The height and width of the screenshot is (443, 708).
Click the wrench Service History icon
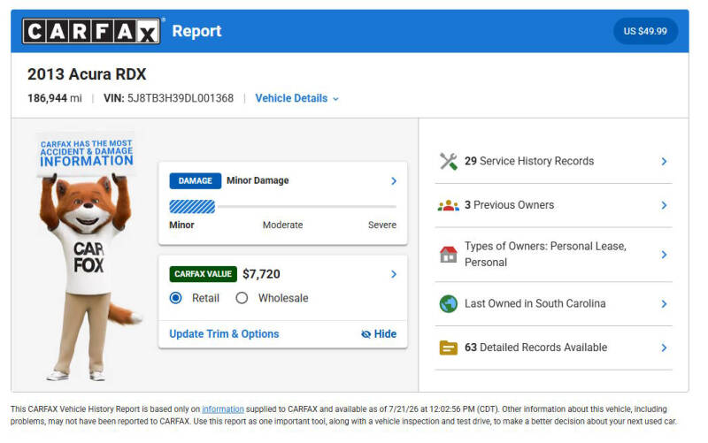click(449, 161)
